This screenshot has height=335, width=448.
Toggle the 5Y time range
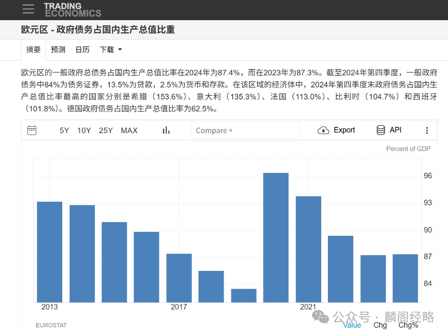coord(64,131)
